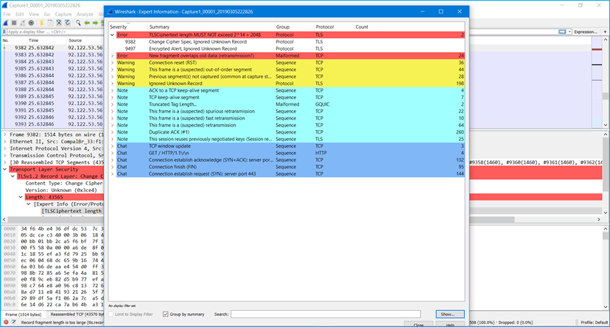Image resolution: width=610 pixels, height=327 pixels.
Task: Open display filter bookmarks
Action: [4, 32]
